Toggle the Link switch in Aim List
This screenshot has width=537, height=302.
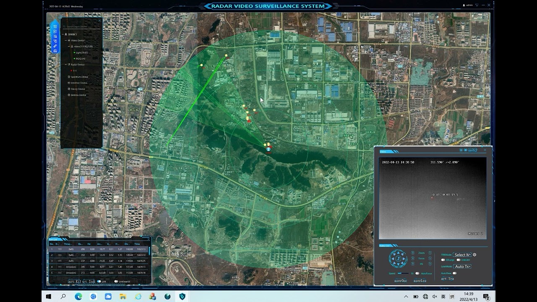99,281
